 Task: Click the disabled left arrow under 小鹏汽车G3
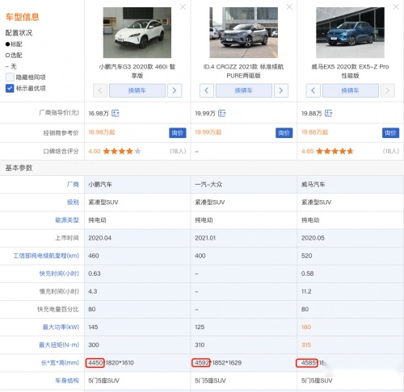100,90
